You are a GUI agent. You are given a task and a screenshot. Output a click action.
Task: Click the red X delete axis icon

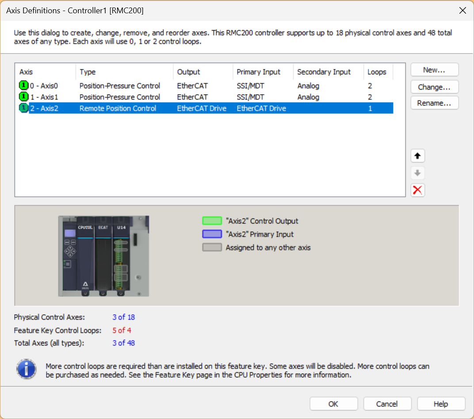[417, 190]
